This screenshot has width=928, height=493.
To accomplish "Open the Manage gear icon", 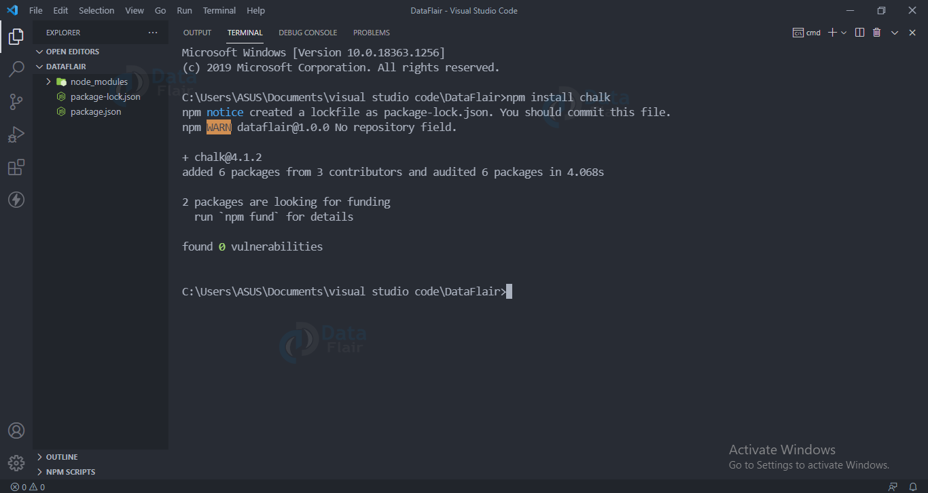I will 16,463.
